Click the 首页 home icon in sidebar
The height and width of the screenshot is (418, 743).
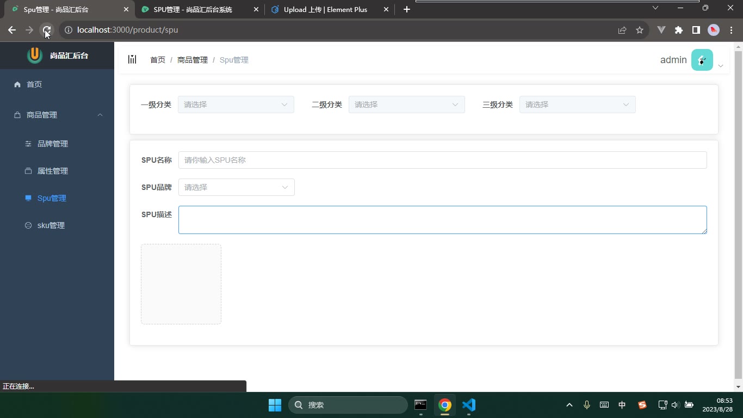[17, 84]
